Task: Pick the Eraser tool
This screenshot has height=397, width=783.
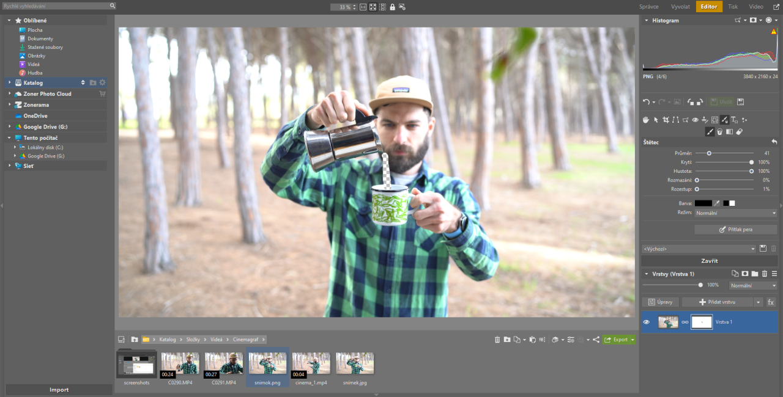Action: [739, 131]
